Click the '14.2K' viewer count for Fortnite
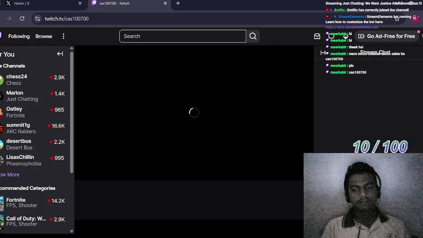 (58, 201)
